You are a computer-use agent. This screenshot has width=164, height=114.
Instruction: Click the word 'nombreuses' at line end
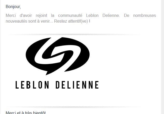(x=145, y=16)
